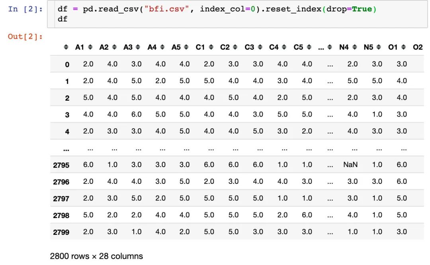The height and width of the screenshot is (265, 430).
Task: Sort by the A1 column icon
Action: pos(90,47)
